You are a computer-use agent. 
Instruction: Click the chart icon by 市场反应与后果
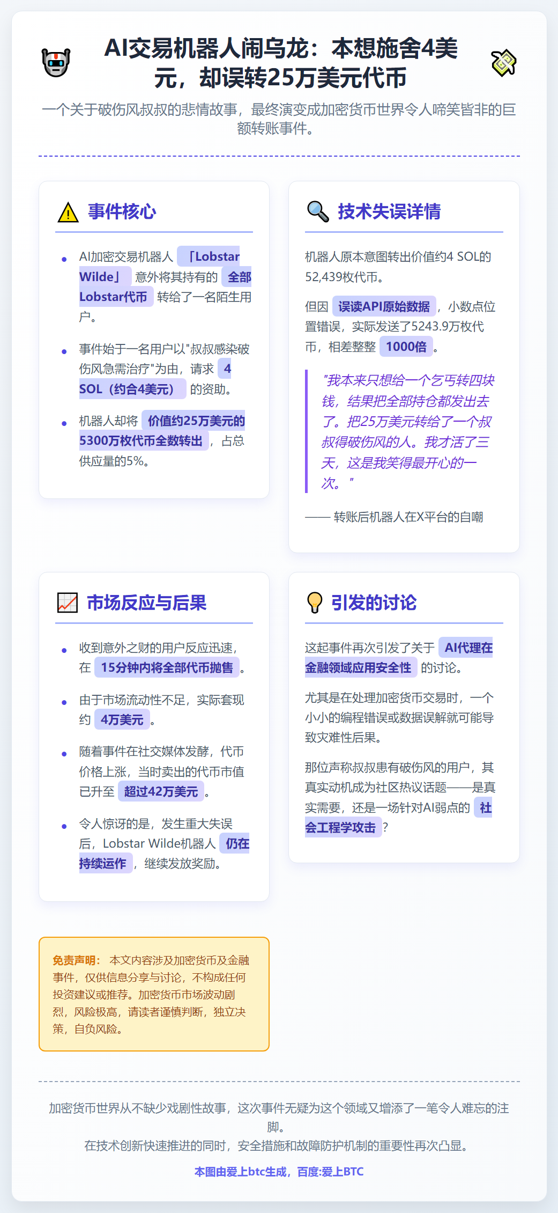(x=68, y=602)
